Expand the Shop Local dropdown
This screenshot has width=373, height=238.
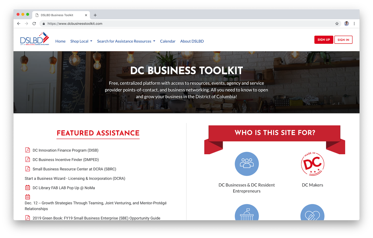coord(81,41)
